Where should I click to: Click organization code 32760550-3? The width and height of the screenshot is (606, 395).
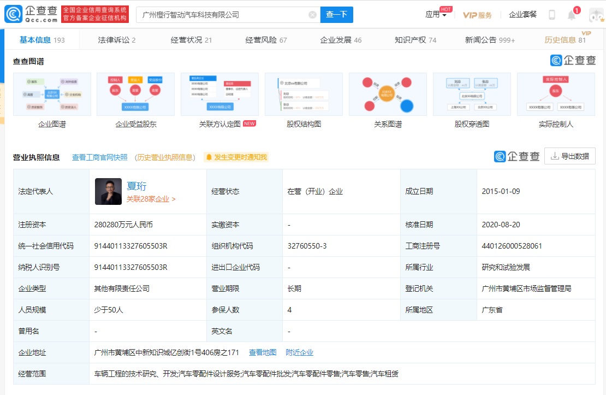(x=307, y=246)
